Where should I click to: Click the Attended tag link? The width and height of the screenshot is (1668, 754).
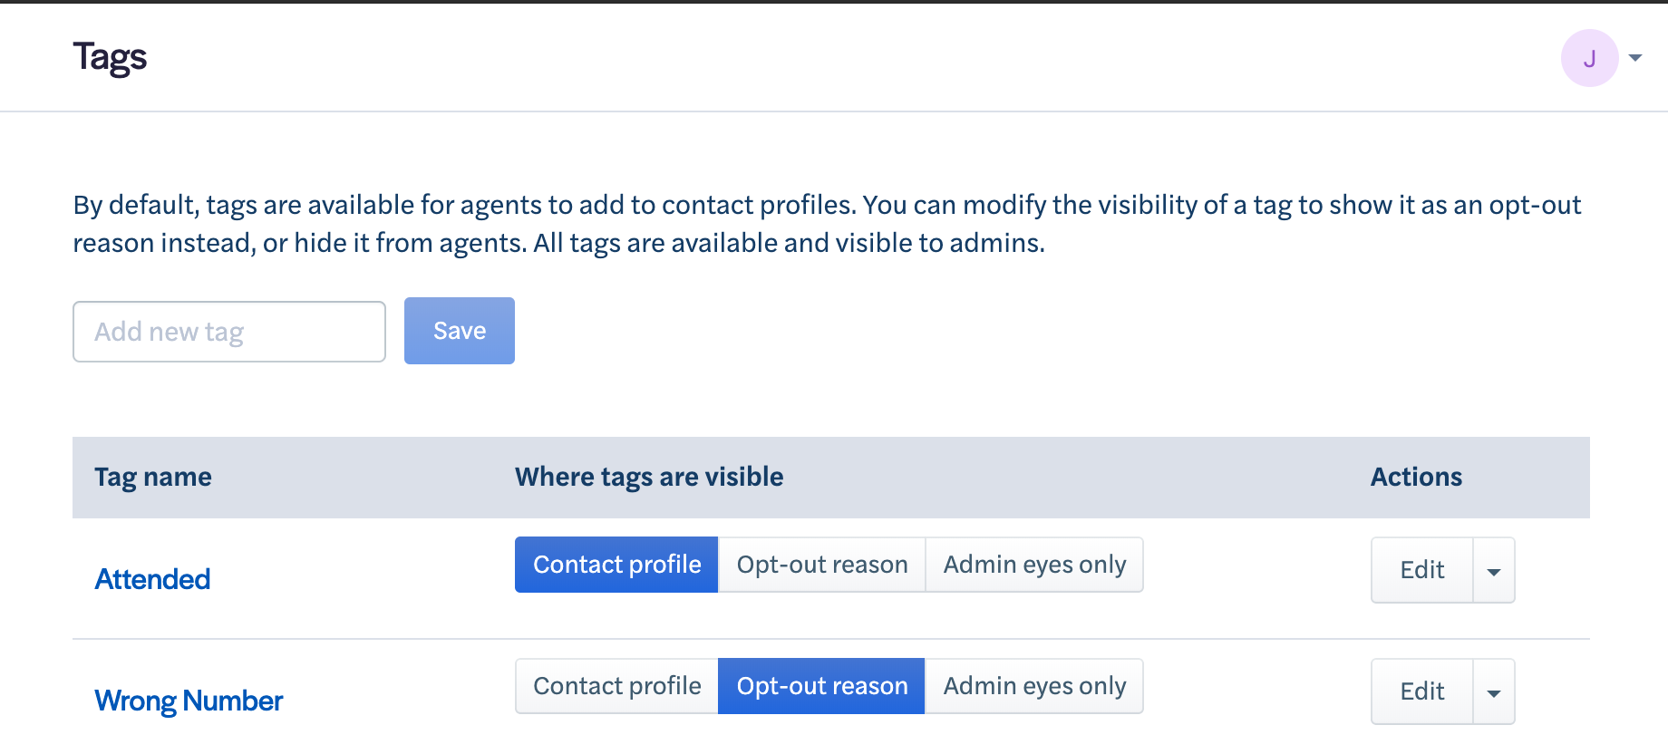click(152, 579)
